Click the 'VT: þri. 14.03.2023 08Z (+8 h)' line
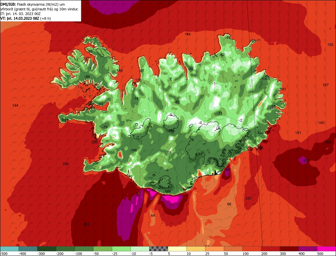Viewport: 336px width, 256px height. 26,18
